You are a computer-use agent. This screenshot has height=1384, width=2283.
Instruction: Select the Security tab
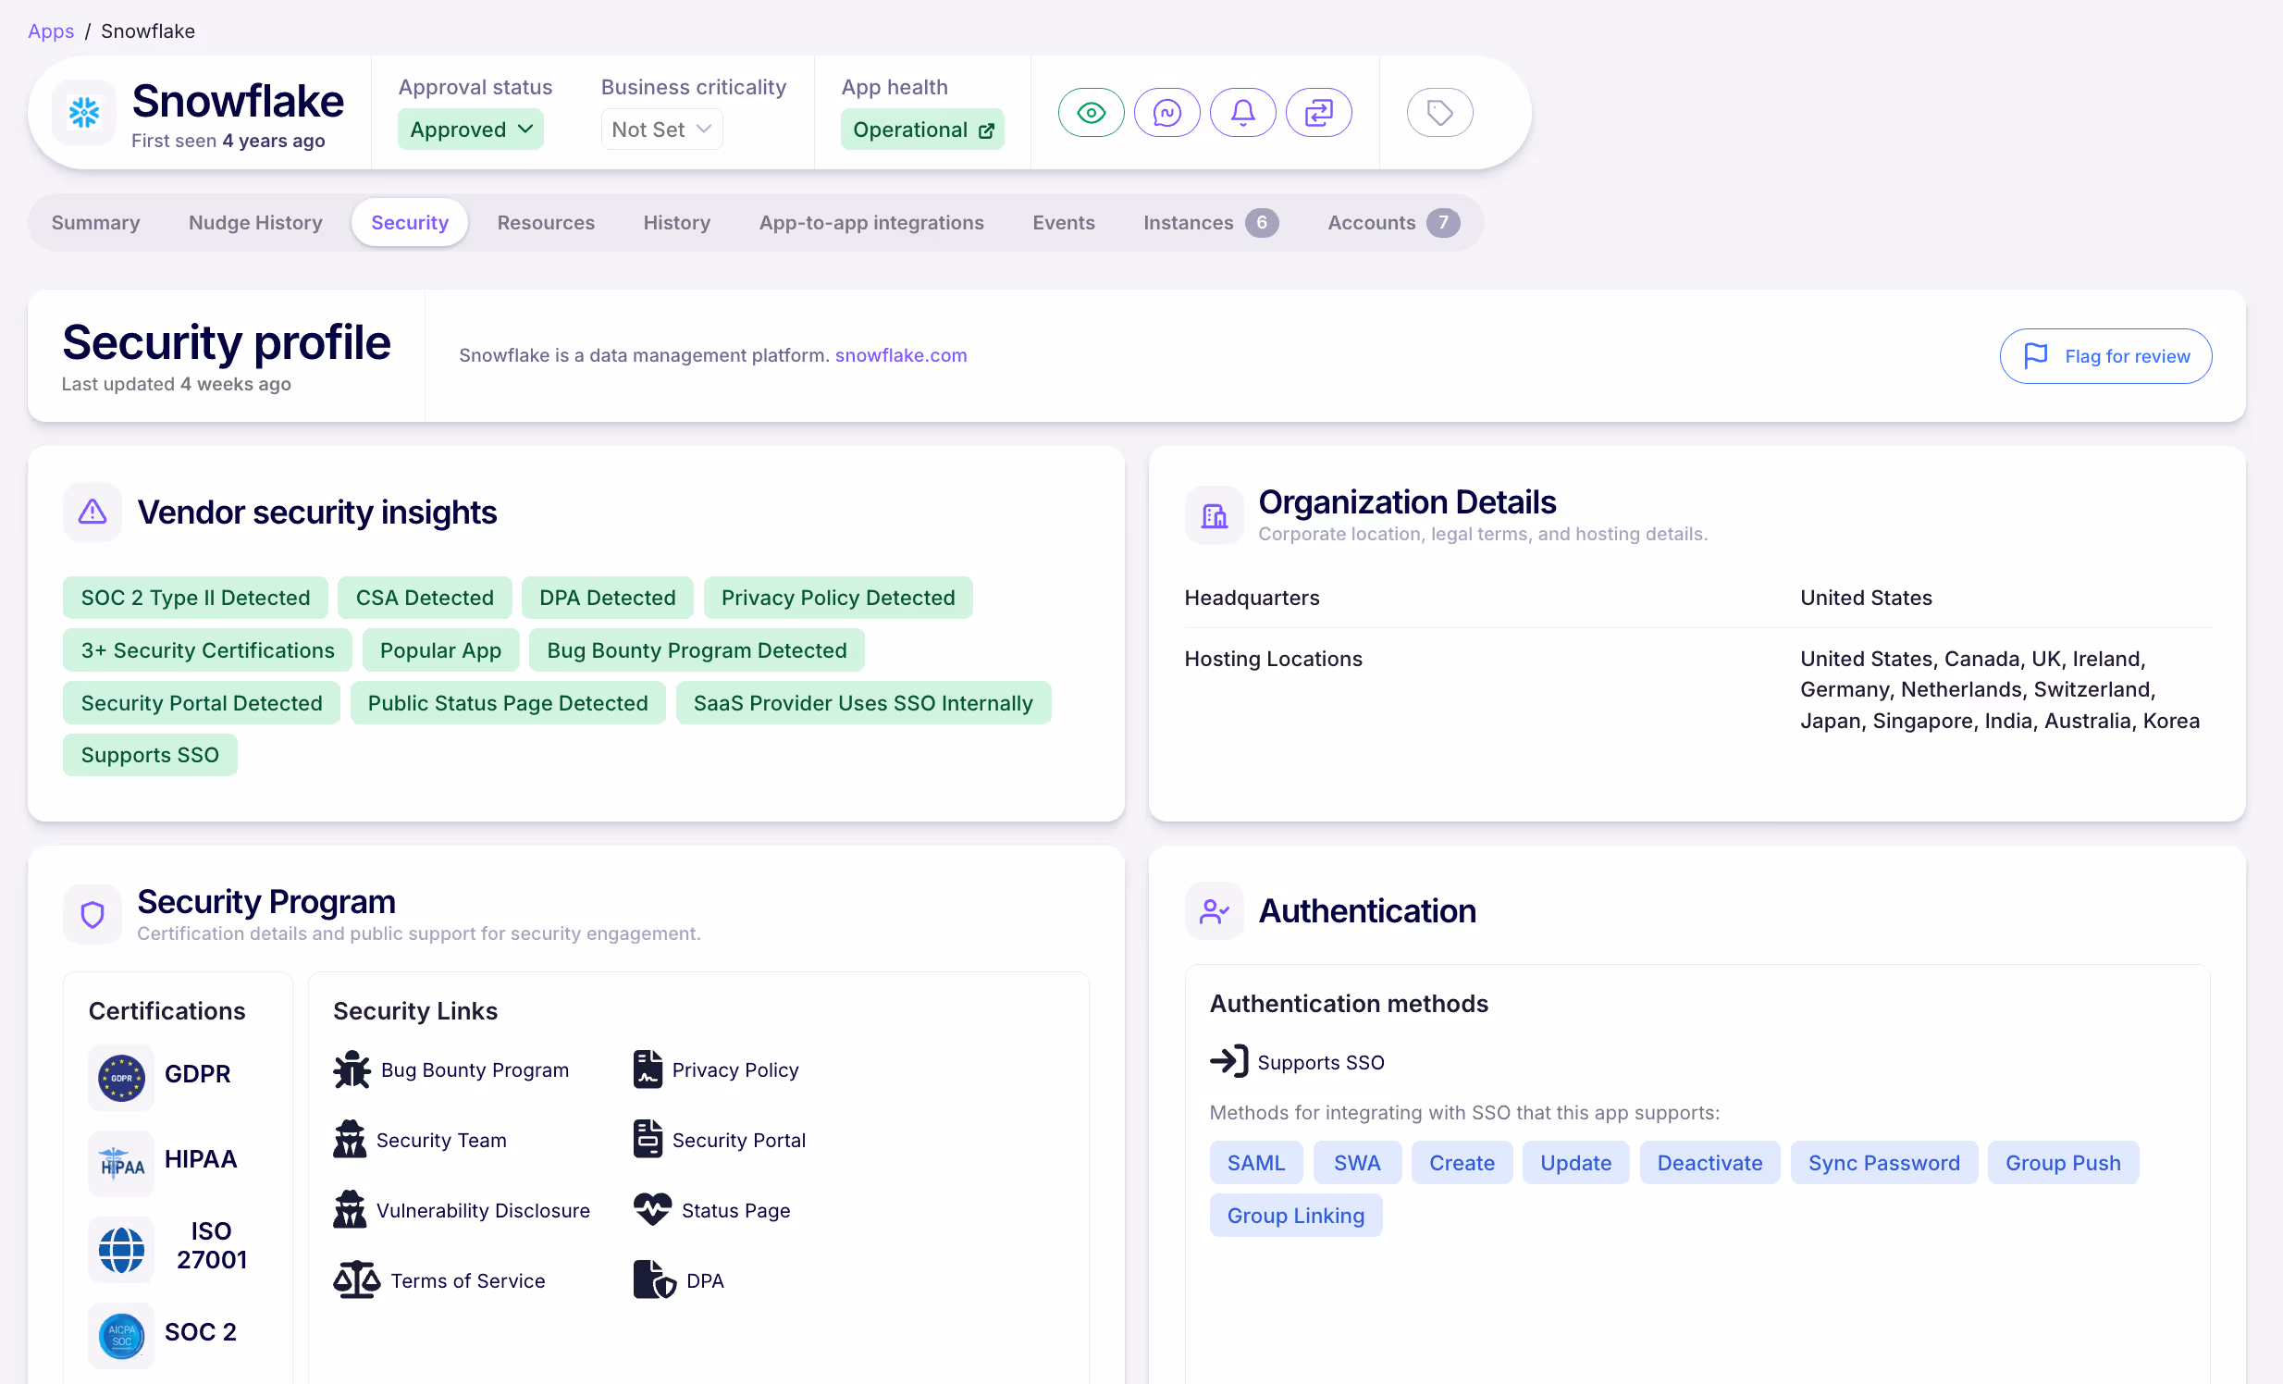[x=410, y=223]
